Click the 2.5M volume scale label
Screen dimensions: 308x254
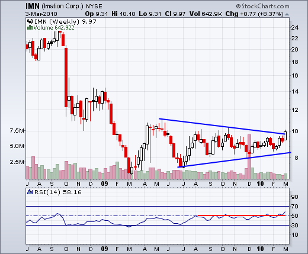[17, 162]
